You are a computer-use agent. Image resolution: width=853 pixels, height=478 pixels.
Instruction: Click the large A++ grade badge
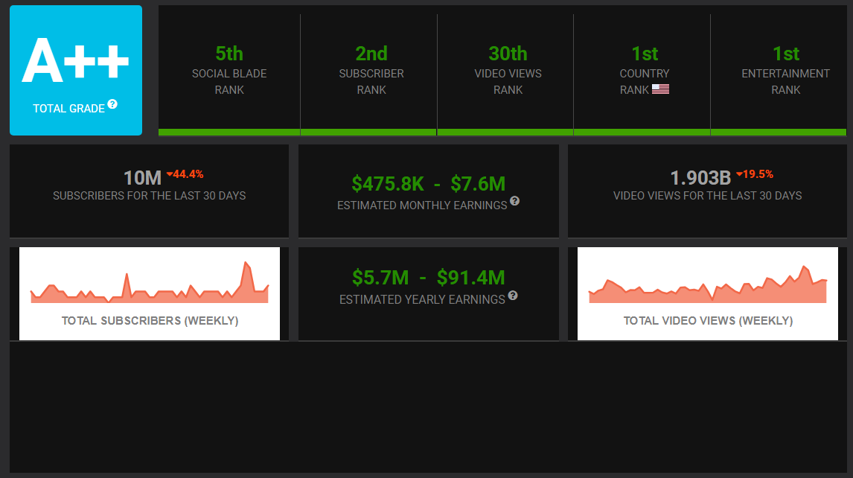(x=75, y=61)
